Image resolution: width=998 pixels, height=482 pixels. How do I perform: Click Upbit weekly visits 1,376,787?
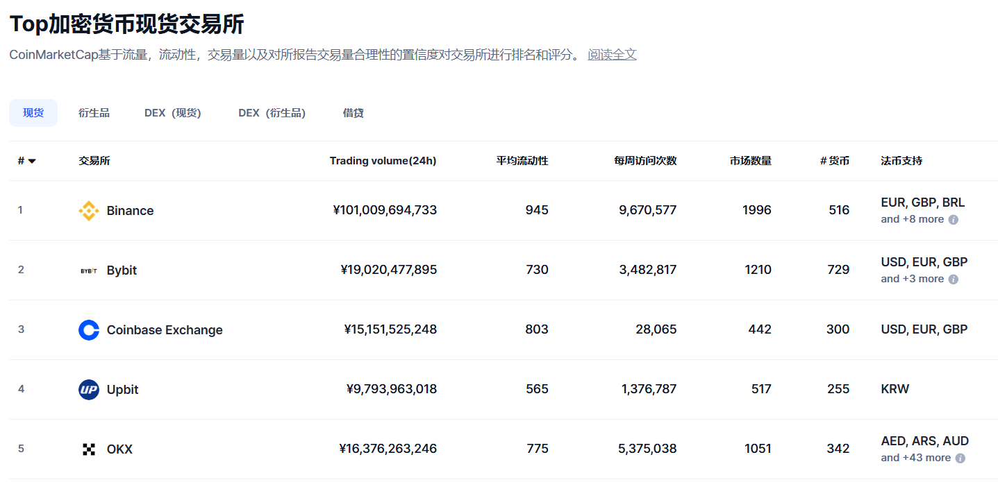[649, 389]
